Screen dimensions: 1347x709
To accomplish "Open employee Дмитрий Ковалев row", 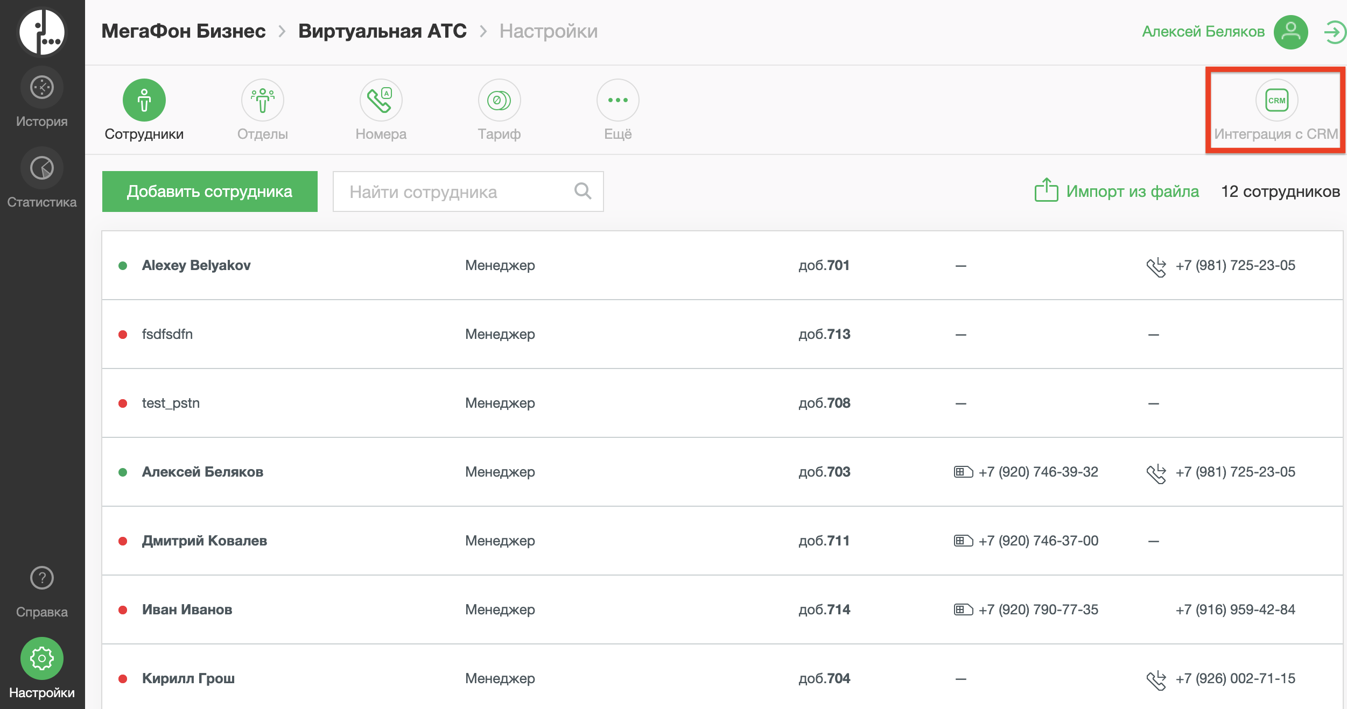I will click(205, 541).
